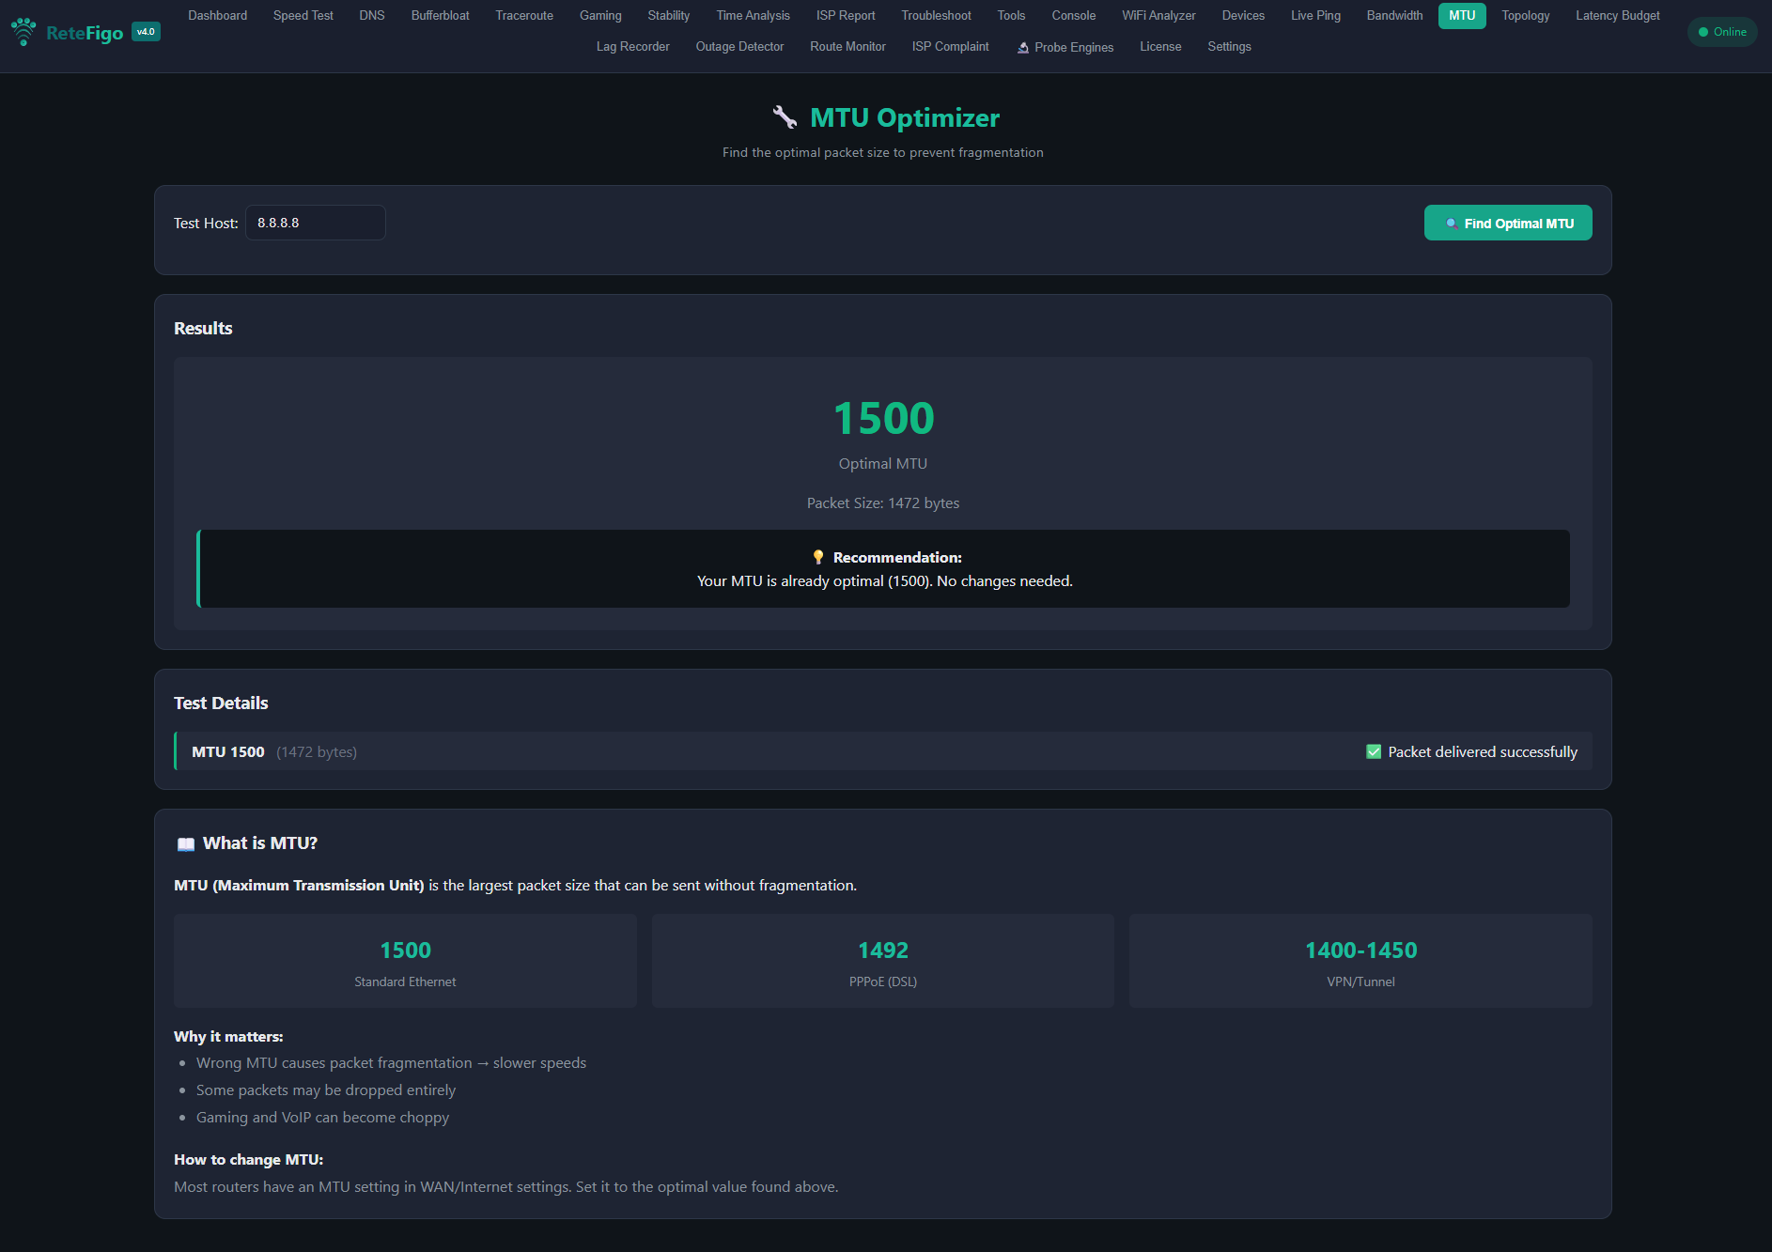
Task: Click the lightbulb Recommendation icon
Action: point(818,557)
